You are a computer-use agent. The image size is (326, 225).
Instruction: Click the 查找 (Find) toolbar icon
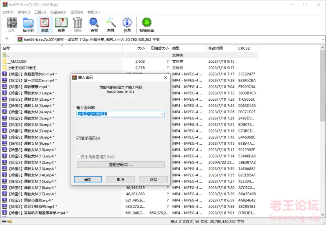(x=94, y=25)
